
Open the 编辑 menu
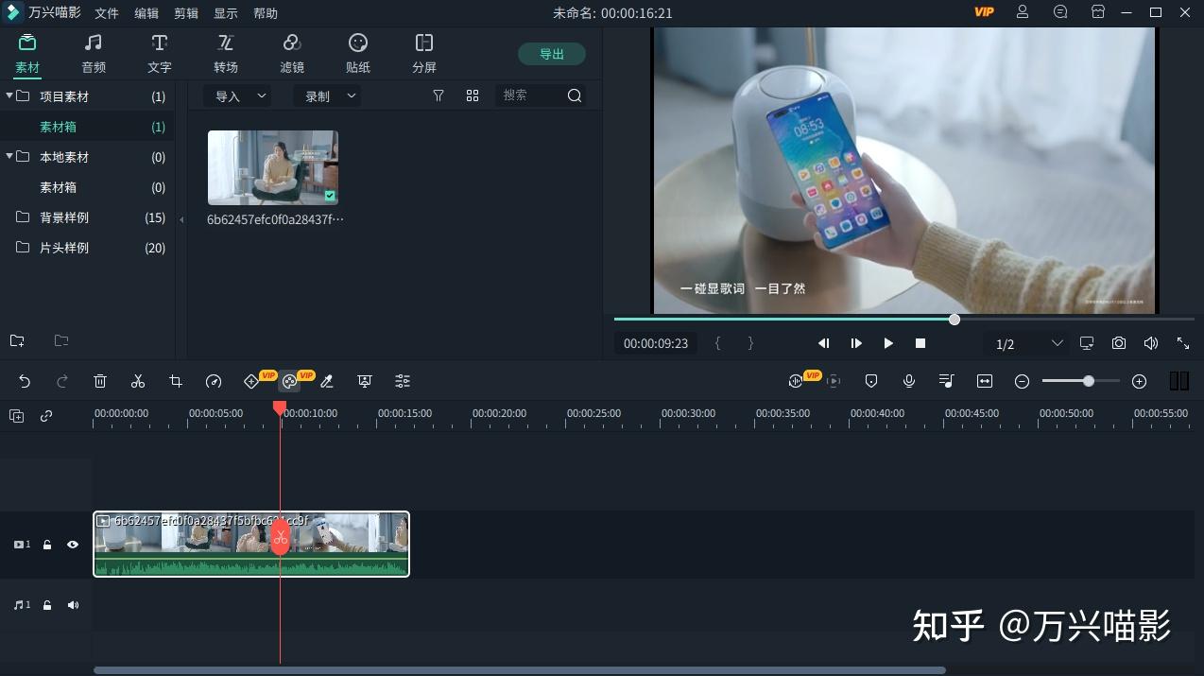[146, 13]
